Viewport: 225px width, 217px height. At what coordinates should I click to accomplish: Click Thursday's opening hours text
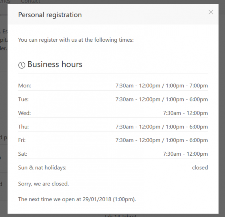click(161, 127)
